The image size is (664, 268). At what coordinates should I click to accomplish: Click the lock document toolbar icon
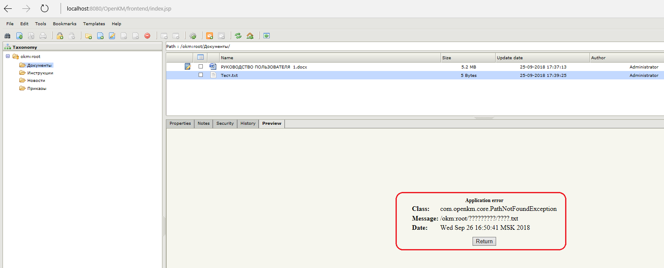60,36
